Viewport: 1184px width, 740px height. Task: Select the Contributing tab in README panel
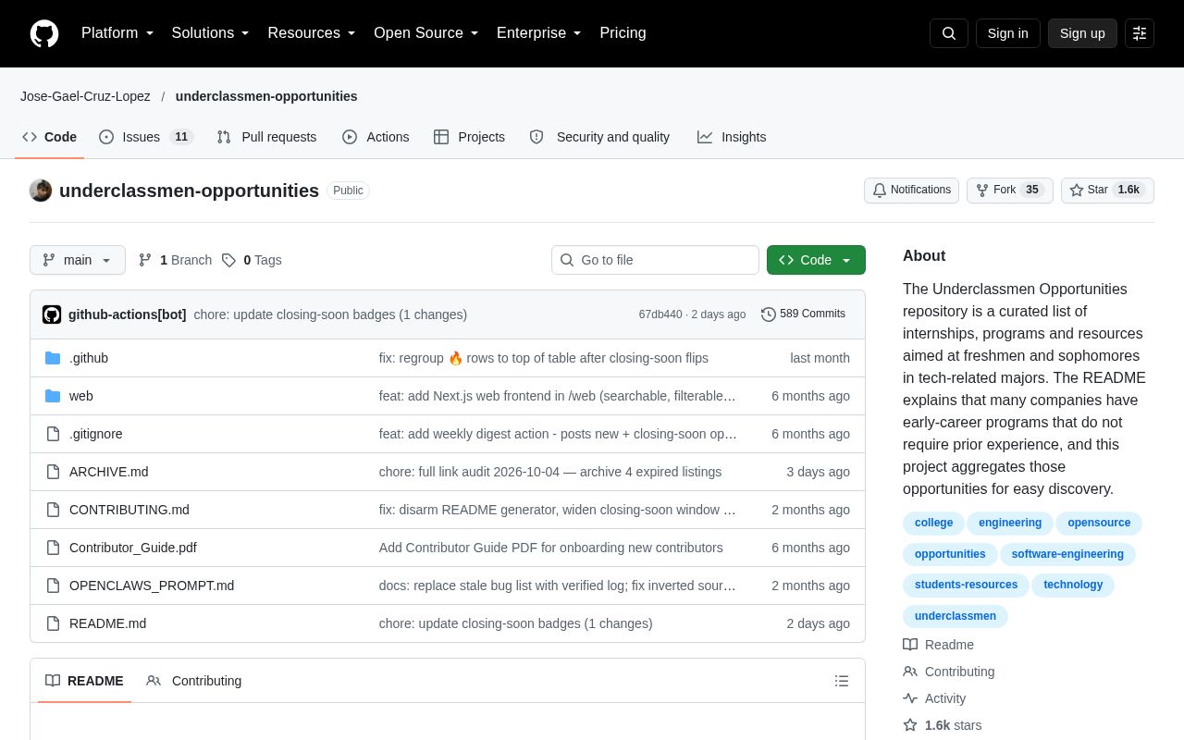[194, 681]
